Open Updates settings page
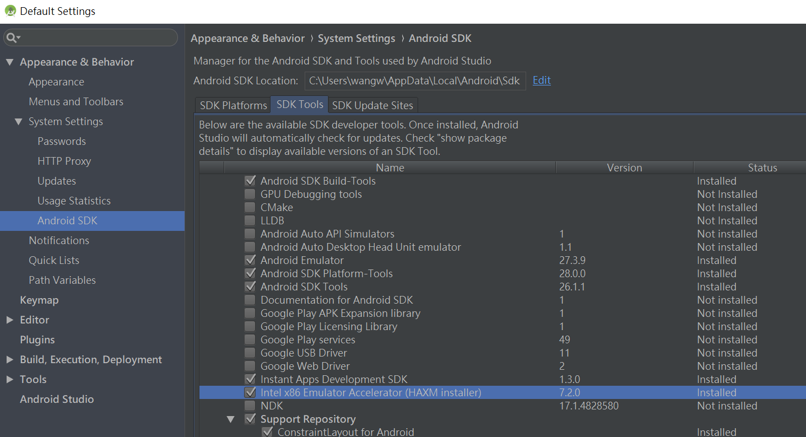The height and width of the screenshot is (437, 806). click(x=57, y=181)
